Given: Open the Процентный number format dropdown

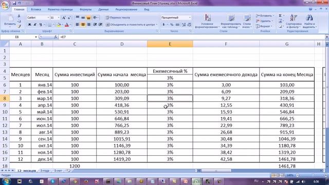Looking at the screenshot, I should coord(190,17).
